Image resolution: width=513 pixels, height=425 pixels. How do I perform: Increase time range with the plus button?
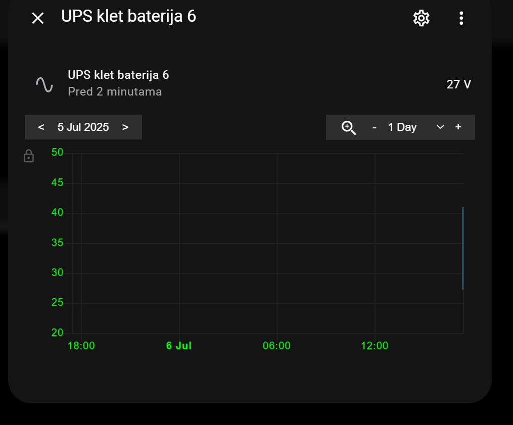tap(458, 127)
